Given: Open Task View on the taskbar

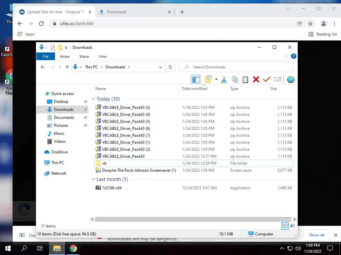Looking at the screenshot, I should [x=40, y=248].
